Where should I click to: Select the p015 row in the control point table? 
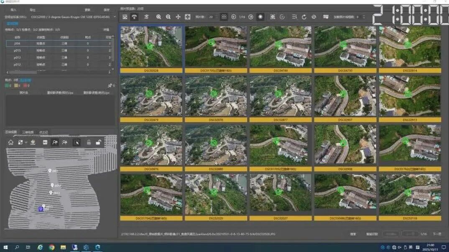pyautogui.click(x=59, y=50)
